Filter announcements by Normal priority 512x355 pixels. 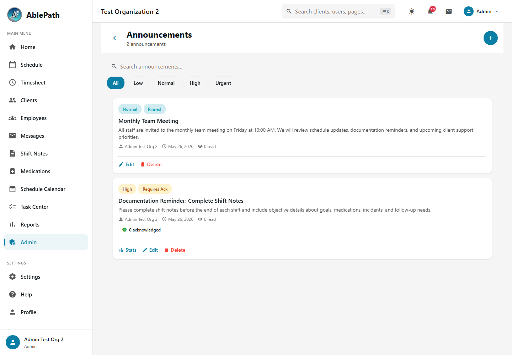[x=166, y=83]
